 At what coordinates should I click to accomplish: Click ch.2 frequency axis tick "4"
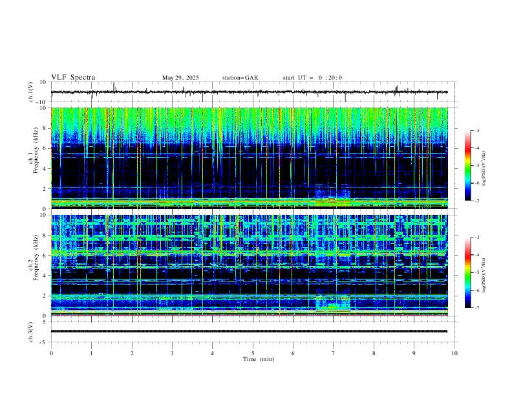(45, 276)
